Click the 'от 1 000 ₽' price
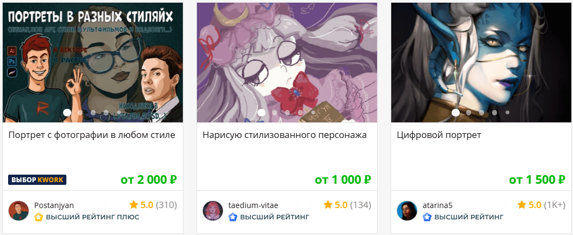This screenshot has width=573, height=235. (343, 179)
